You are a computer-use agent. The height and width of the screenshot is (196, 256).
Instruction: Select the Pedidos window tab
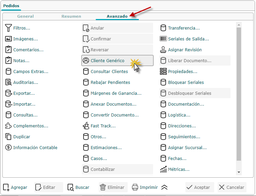point(11,6)
